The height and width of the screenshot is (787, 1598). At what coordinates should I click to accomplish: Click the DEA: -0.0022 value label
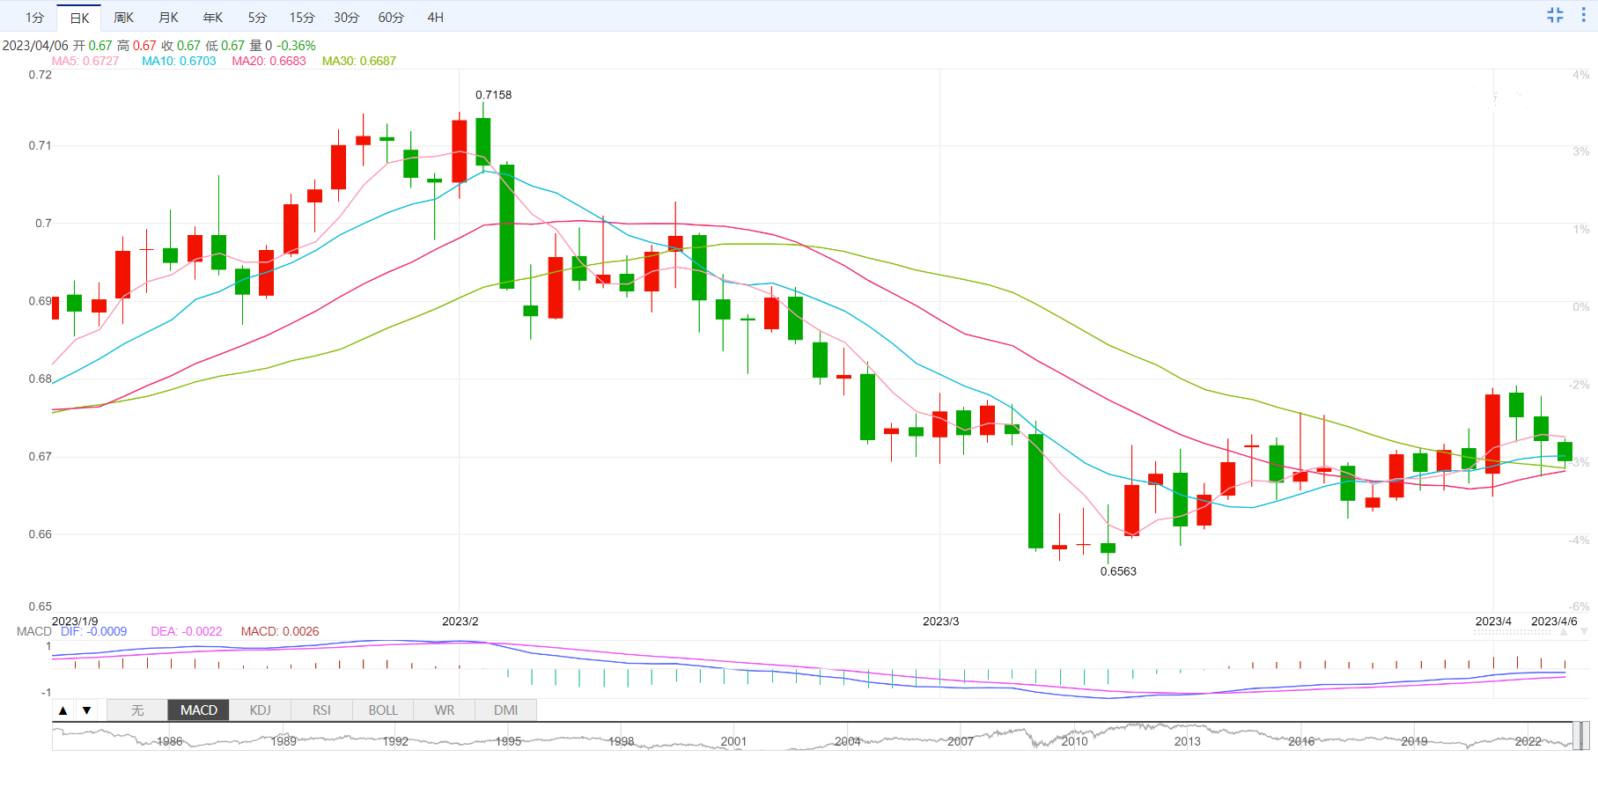pos(187,631)
